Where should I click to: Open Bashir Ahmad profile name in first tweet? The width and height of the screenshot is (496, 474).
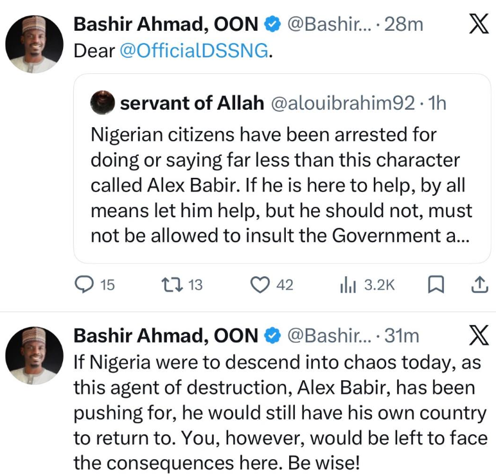(x=166, y=25)
